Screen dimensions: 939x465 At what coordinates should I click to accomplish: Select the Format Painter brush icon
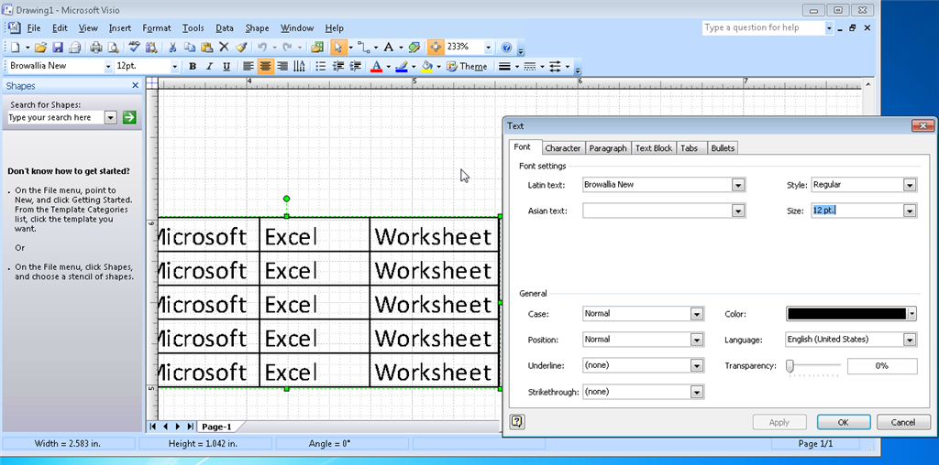coord(241,48)
